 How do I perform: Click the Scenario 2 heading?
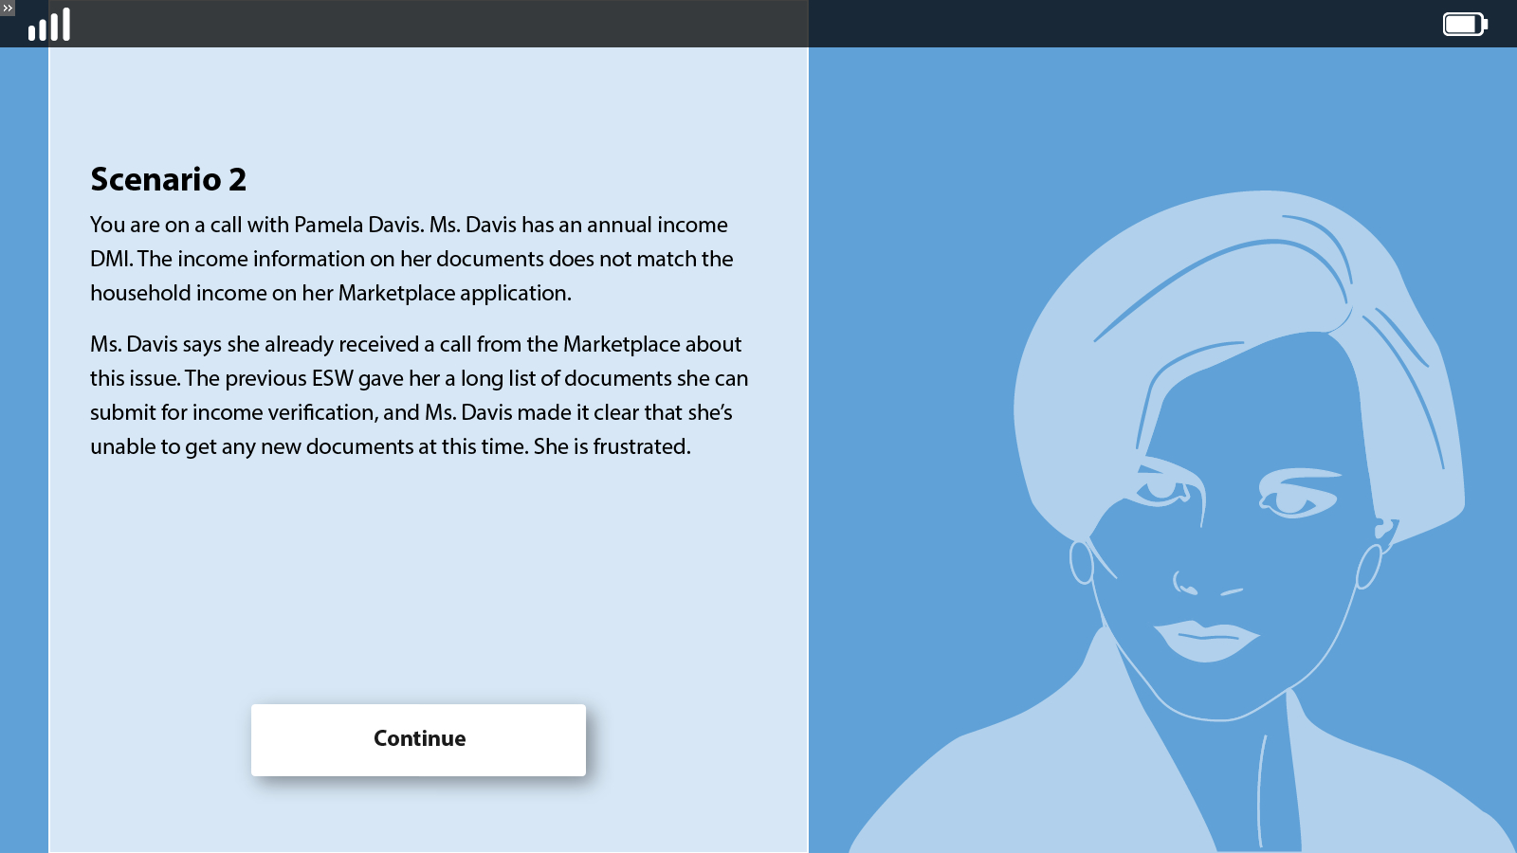(x=168, y=179)
